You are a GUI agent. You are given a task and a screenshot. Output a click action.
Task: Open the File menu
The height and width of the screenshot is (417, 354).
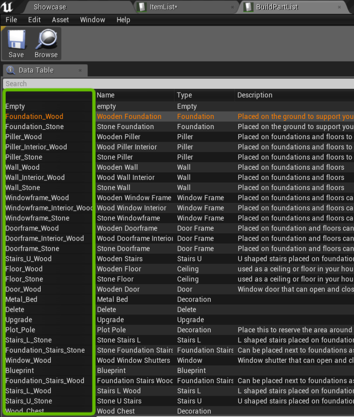click(11, 20)
